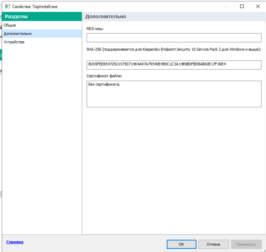Select the Дополнительно section
The height and width of the screenshot is (252, 266).
click(x=42, y=33)
